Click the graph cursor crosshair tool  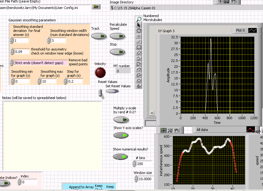click(x=163, y=130)
